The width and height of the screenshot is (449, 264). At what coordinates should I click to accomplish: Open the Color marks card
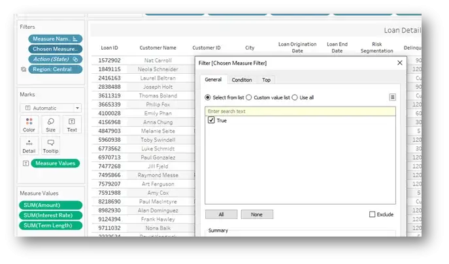[29, 125]
